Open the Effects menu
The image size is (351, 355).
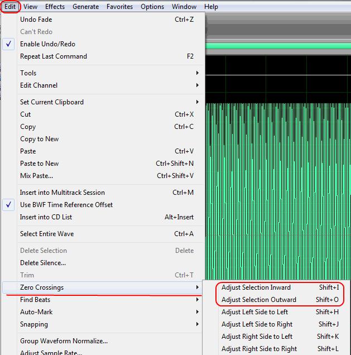[55, 7]
